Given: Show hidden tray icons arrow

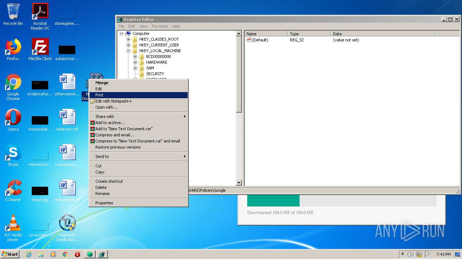Looking at the screenshot, I should pyautogui.click(x=402, y=254).
